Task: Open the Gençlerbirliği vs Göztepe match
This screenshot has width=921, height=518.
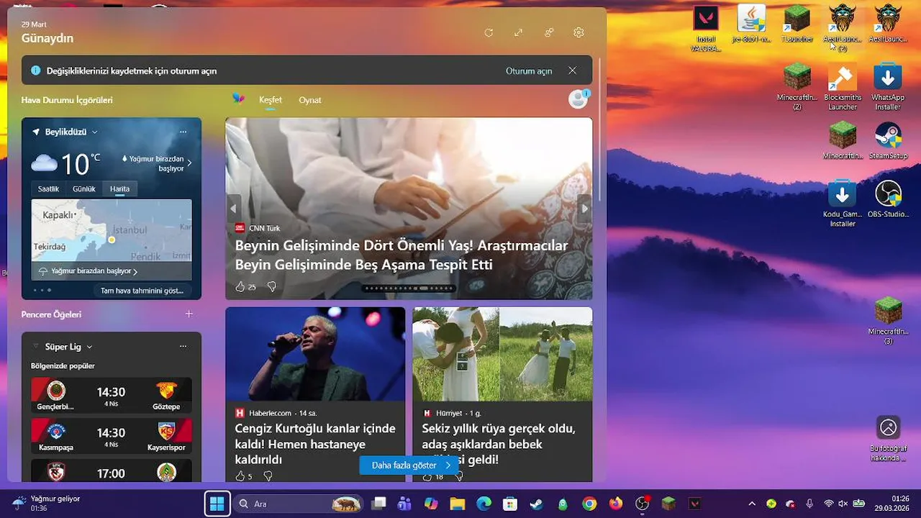Action: click(112, 395)
